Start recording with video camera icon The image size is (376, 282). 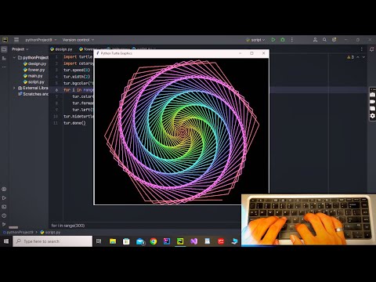373,102
